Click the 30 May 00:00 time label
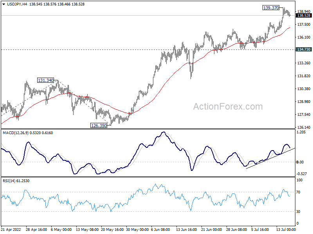Viewport: 313px width, 234px height. (137, 230)
